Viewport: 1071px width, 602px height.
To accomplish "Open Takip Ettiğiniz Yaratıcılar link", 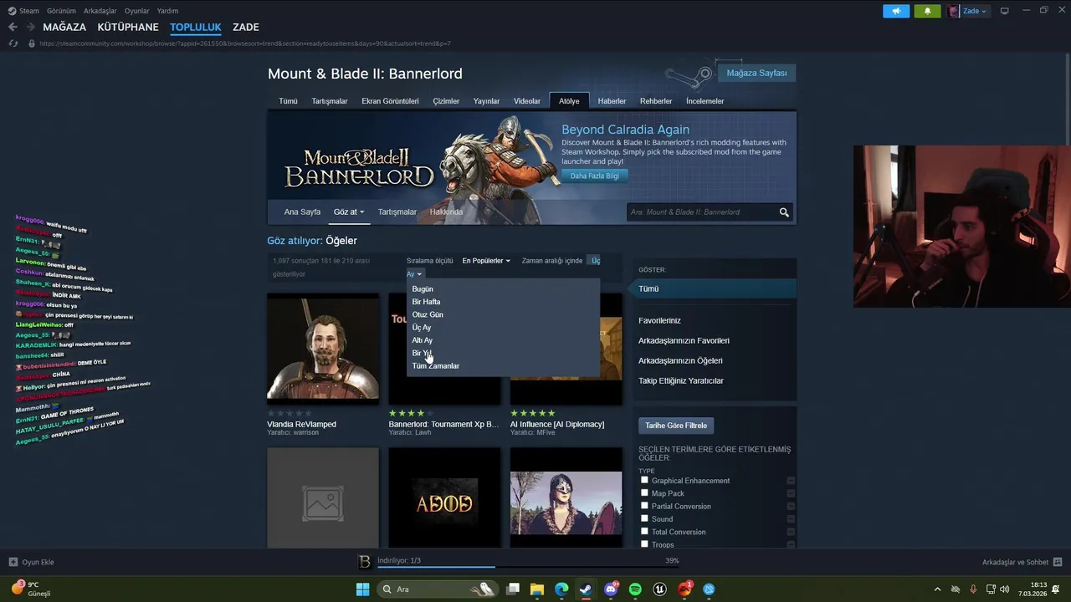I will 681,381.
